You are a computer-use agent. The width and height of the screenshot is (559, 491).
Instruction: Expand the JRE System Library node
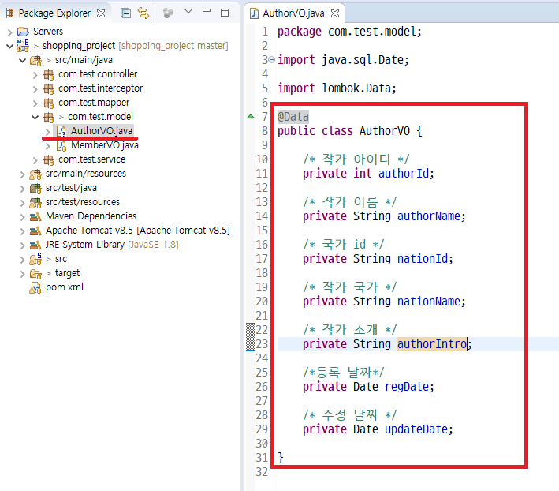point(22,245)
